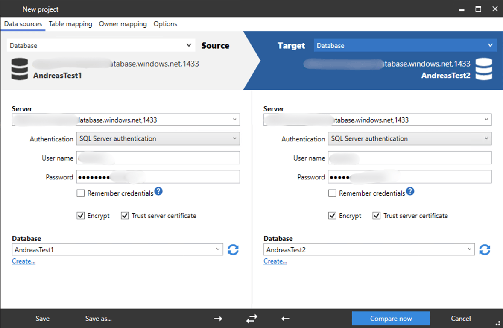
Task: Switch to the Table mapping tab
Action: pos(70,24)
